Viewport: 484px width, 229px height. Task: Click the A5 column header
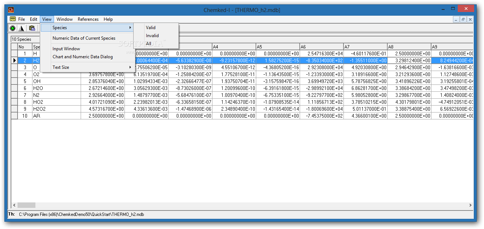(278, 47)
